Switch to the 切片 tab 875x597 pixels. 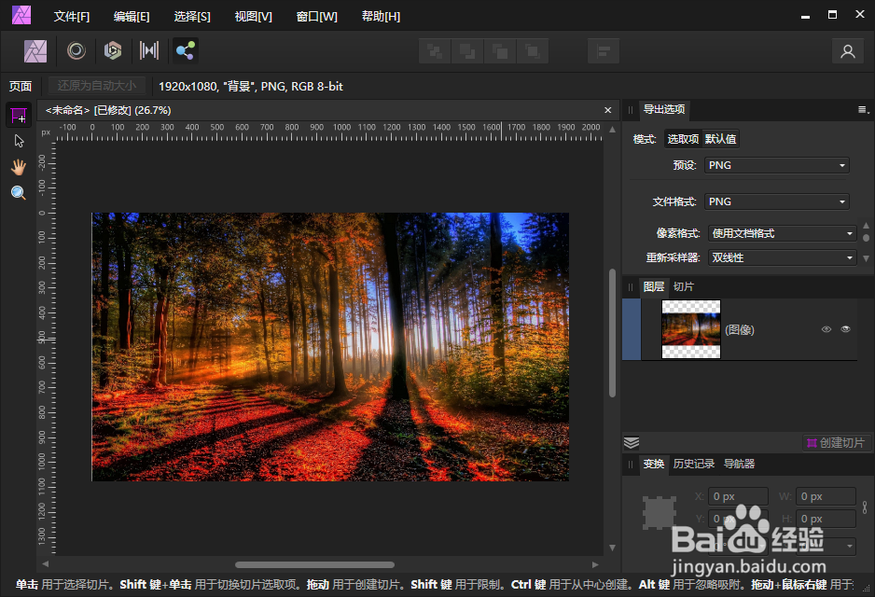pos(684,286)
